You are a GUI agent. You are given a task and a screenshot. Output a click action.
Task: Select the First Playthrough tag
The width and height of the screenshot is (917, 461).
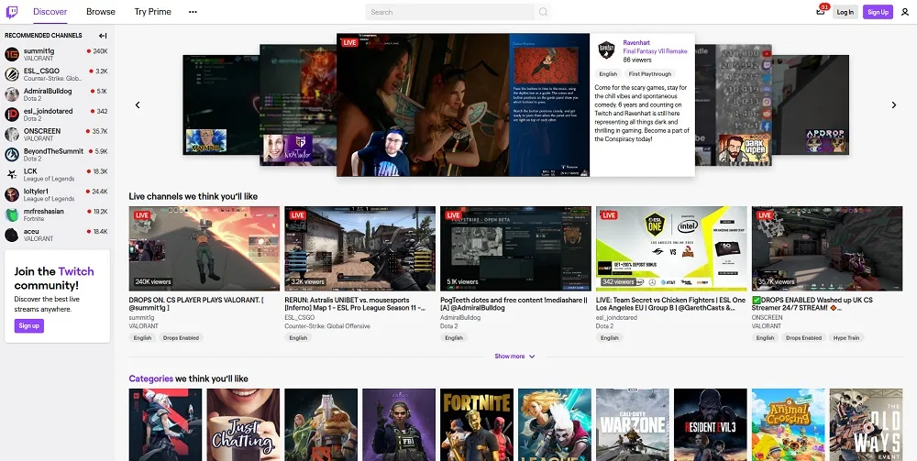pyautogui.click(x=650, y=74)
